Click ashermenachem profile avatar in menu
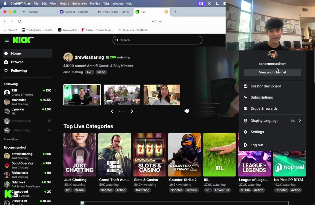Image resolution: width=315 pixels, height=205 pixels. click(x=272, y=55)
